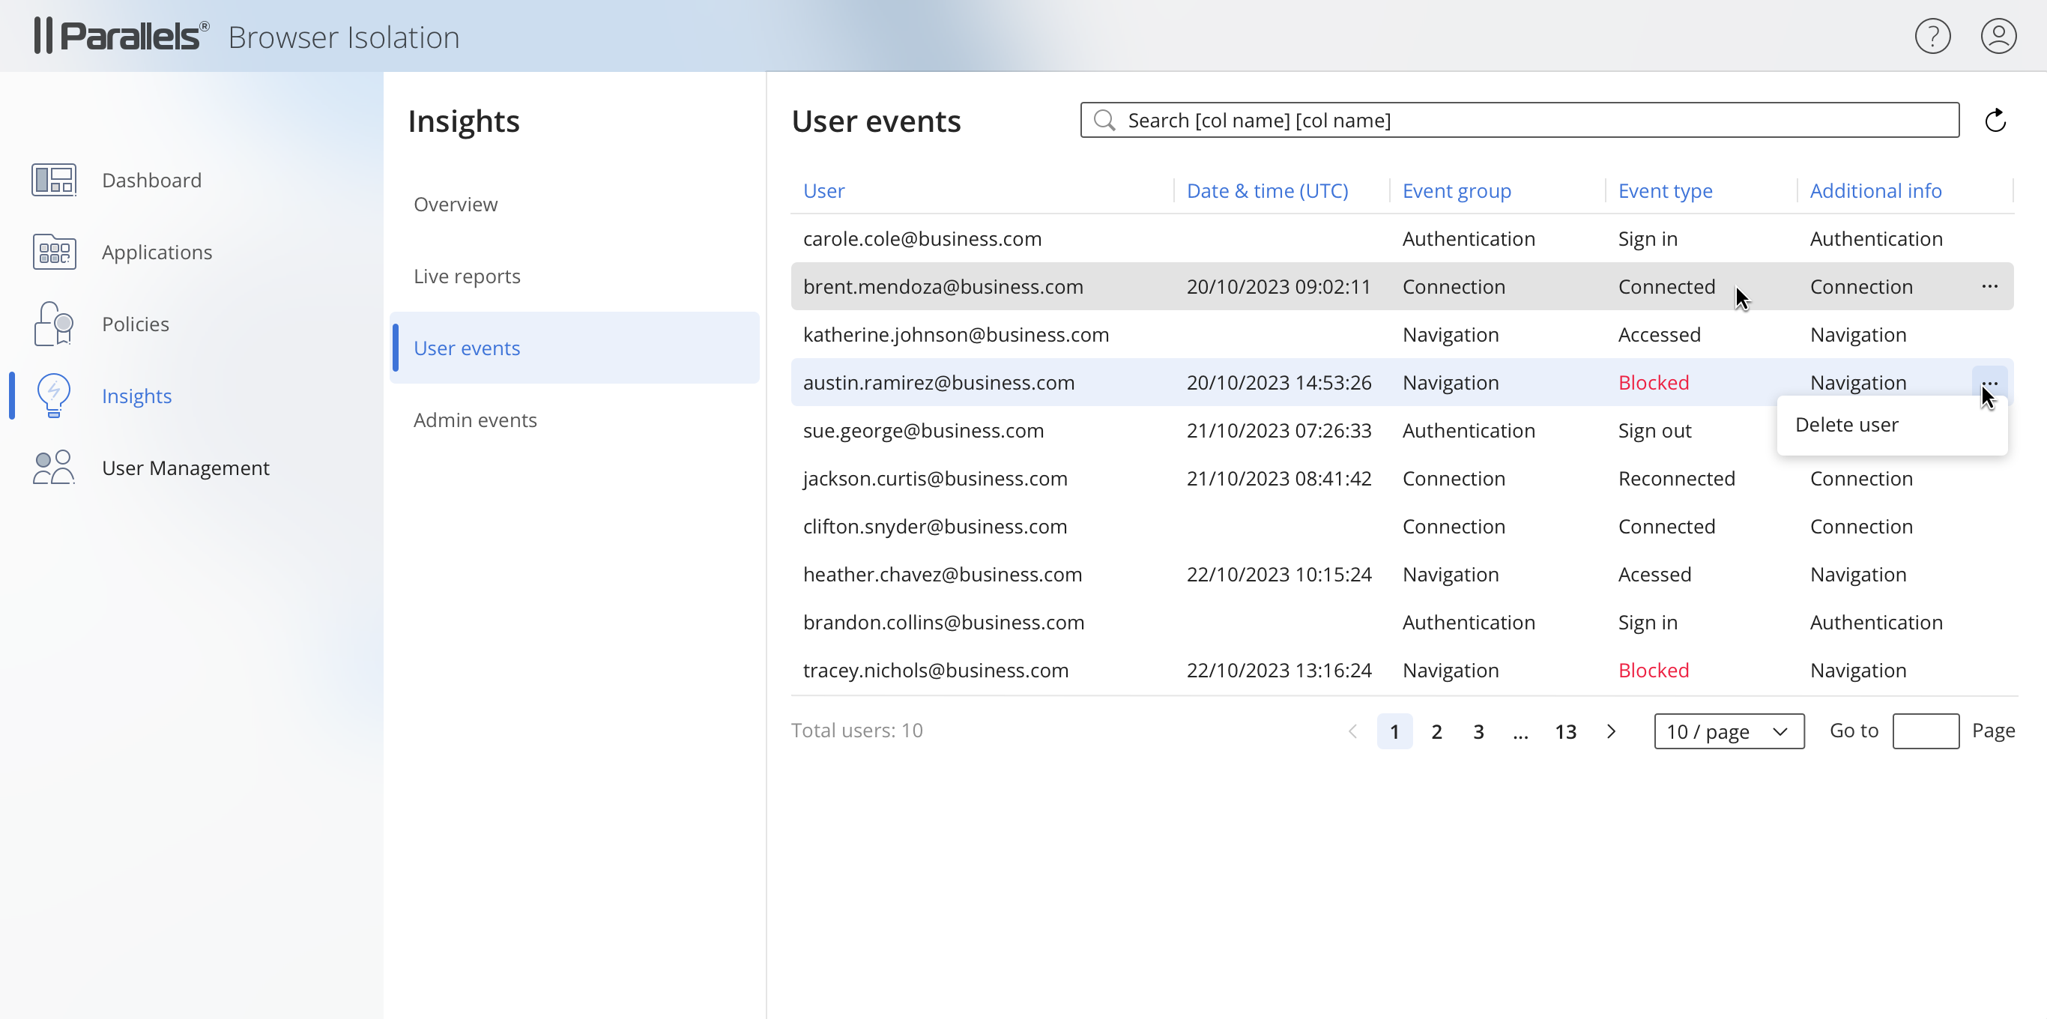Click the Go to page number box
Image resolution: width=2047 pixels, height=1019 pixels.
(1925, 731)
